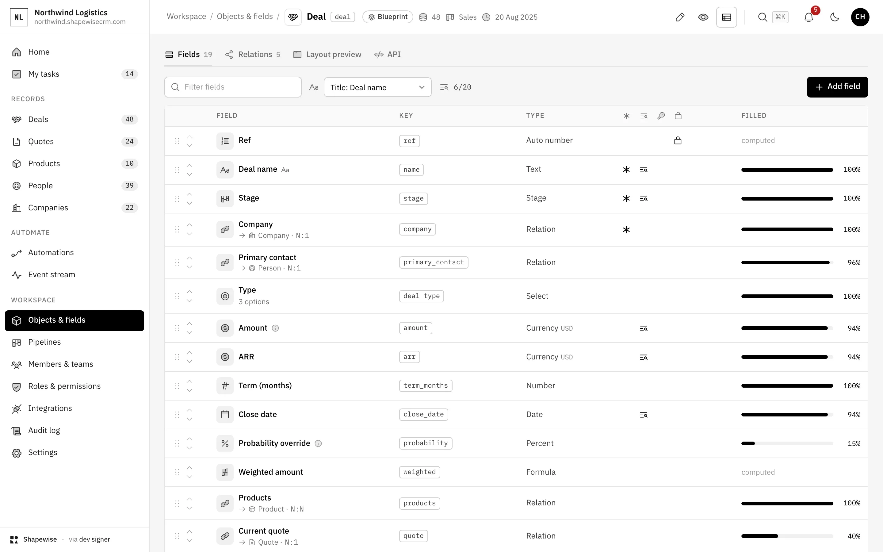883x552 pixels.
Task: Switch to the Relations tab
Action: tap(253, 54)
